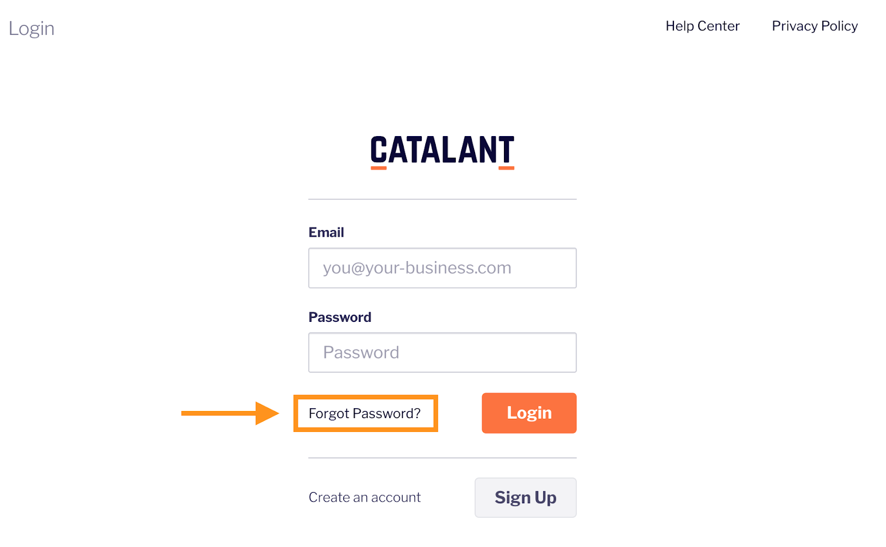Click the divider line below the Catalant logo
Viewport: 886px width, 547px height.
point(442,199)
